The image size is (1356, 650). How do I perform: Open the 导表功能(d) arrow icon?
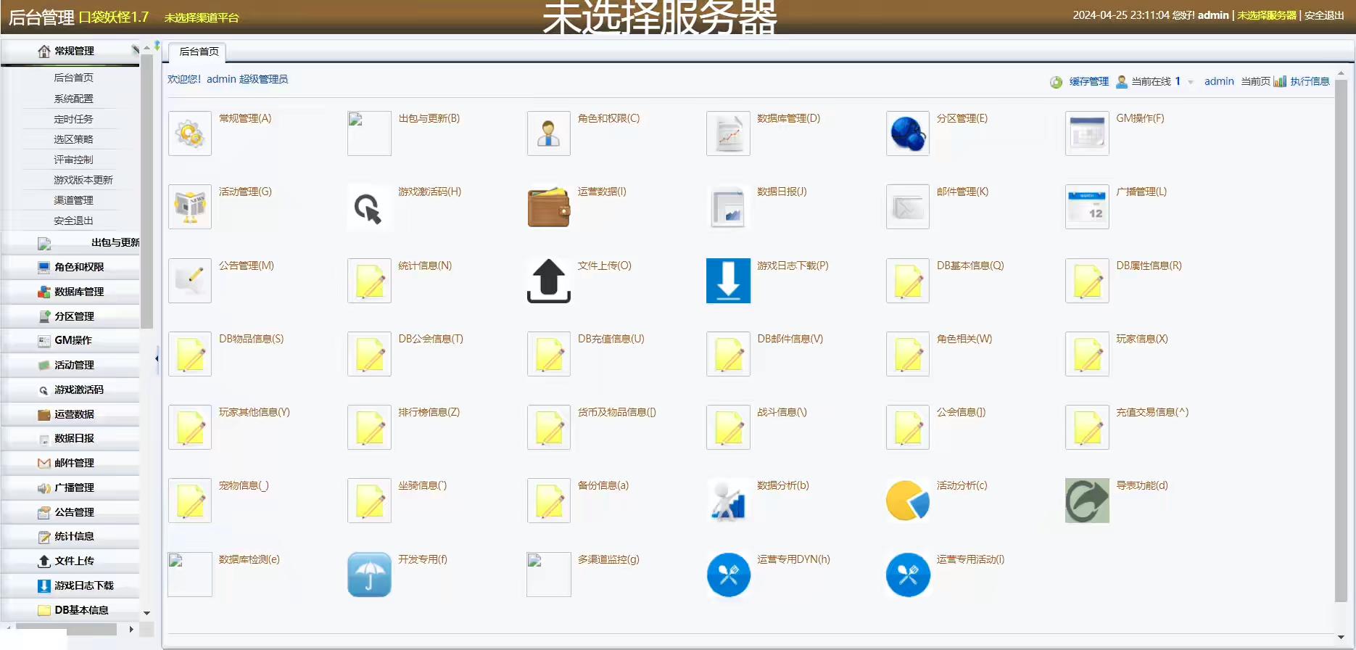1087,501
